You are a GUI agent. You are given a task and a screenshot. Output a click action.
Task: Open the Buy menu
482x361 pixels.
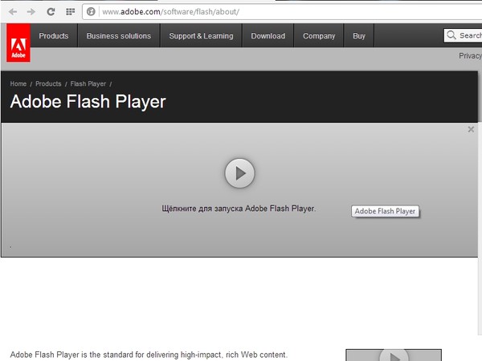(359, 36)
